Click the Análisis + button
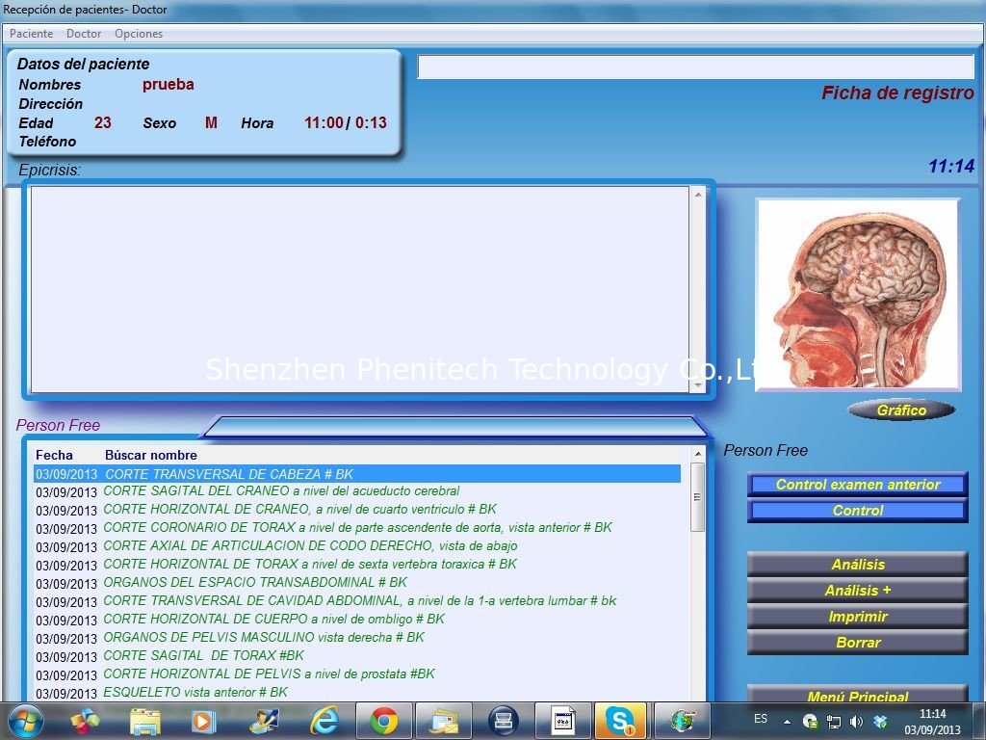The image size is (986, 740). tap(858, 591)
